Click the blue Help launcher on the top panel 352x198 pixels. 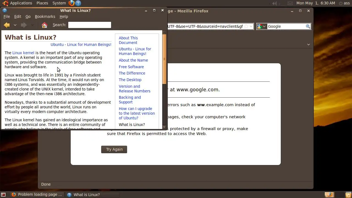pyautogui.click(x=78, y=3)
